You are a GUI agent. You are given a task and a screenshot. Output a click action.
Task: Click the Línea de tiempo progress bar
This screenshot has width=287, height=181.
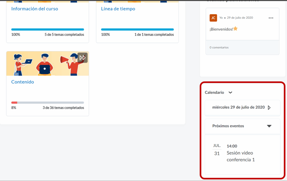click(x=137, y=29)
